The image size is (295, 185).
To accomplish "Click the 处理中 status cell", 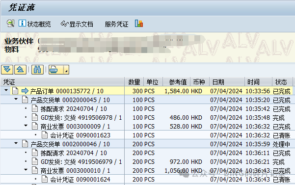I will (x=281, y=144).
